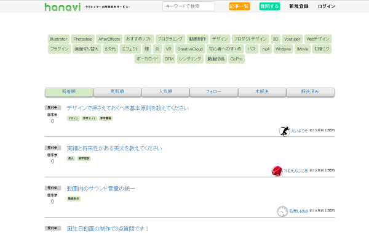Open question デザインで押さえておくべき基本原則を教えてください

pyautogui.click(x=127, y=108)
